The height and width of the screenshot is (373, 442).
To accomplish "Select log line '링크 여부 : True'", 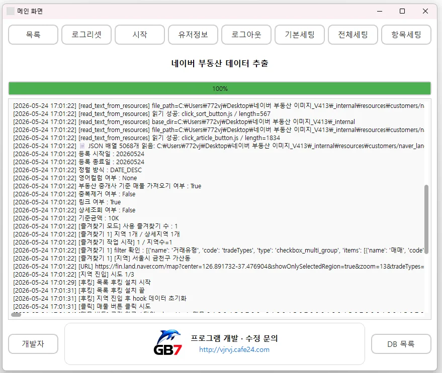I will tap(67, 202).
